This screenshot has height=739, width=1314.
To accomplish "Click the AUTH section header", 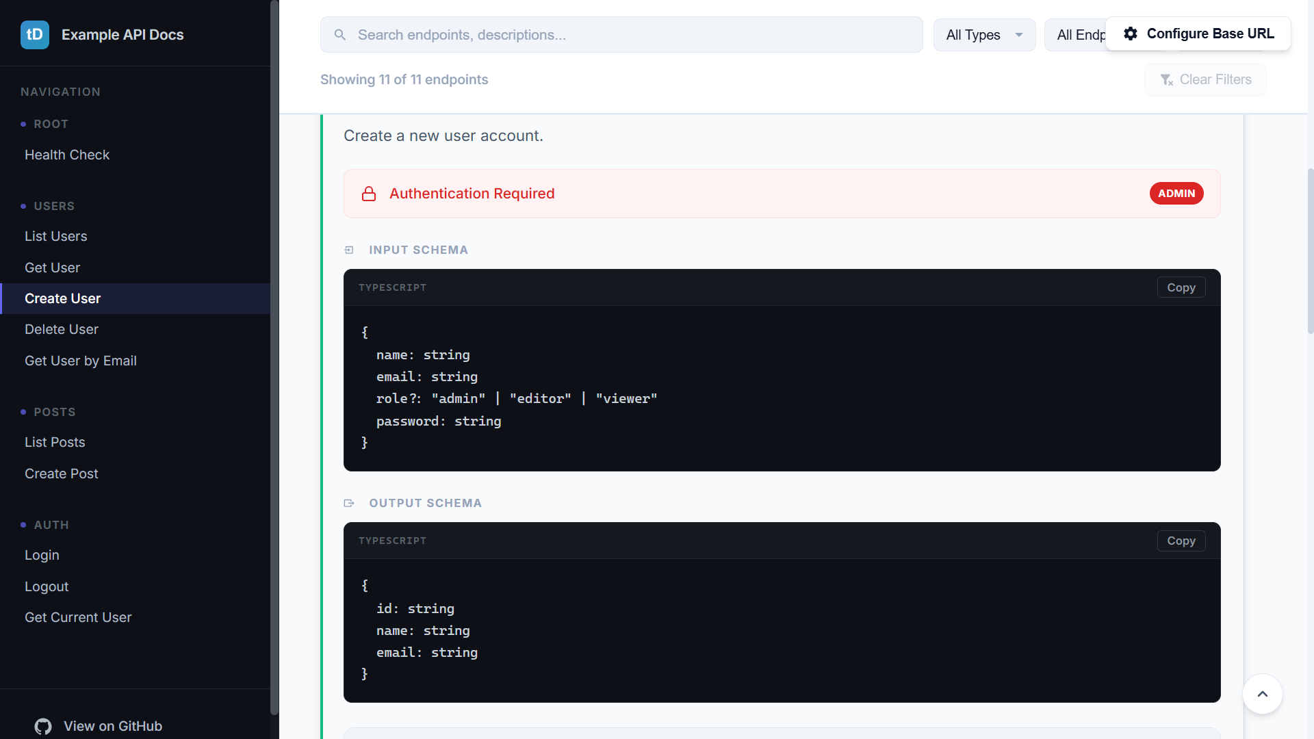I will [51, 526].
